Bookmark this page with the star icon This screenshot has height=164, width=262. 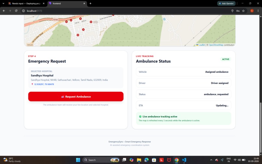[243, 11]
